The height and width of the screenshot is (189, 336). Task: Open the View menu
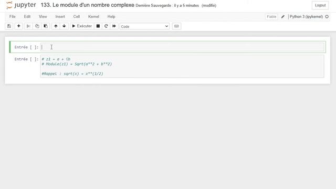(43, 16)
